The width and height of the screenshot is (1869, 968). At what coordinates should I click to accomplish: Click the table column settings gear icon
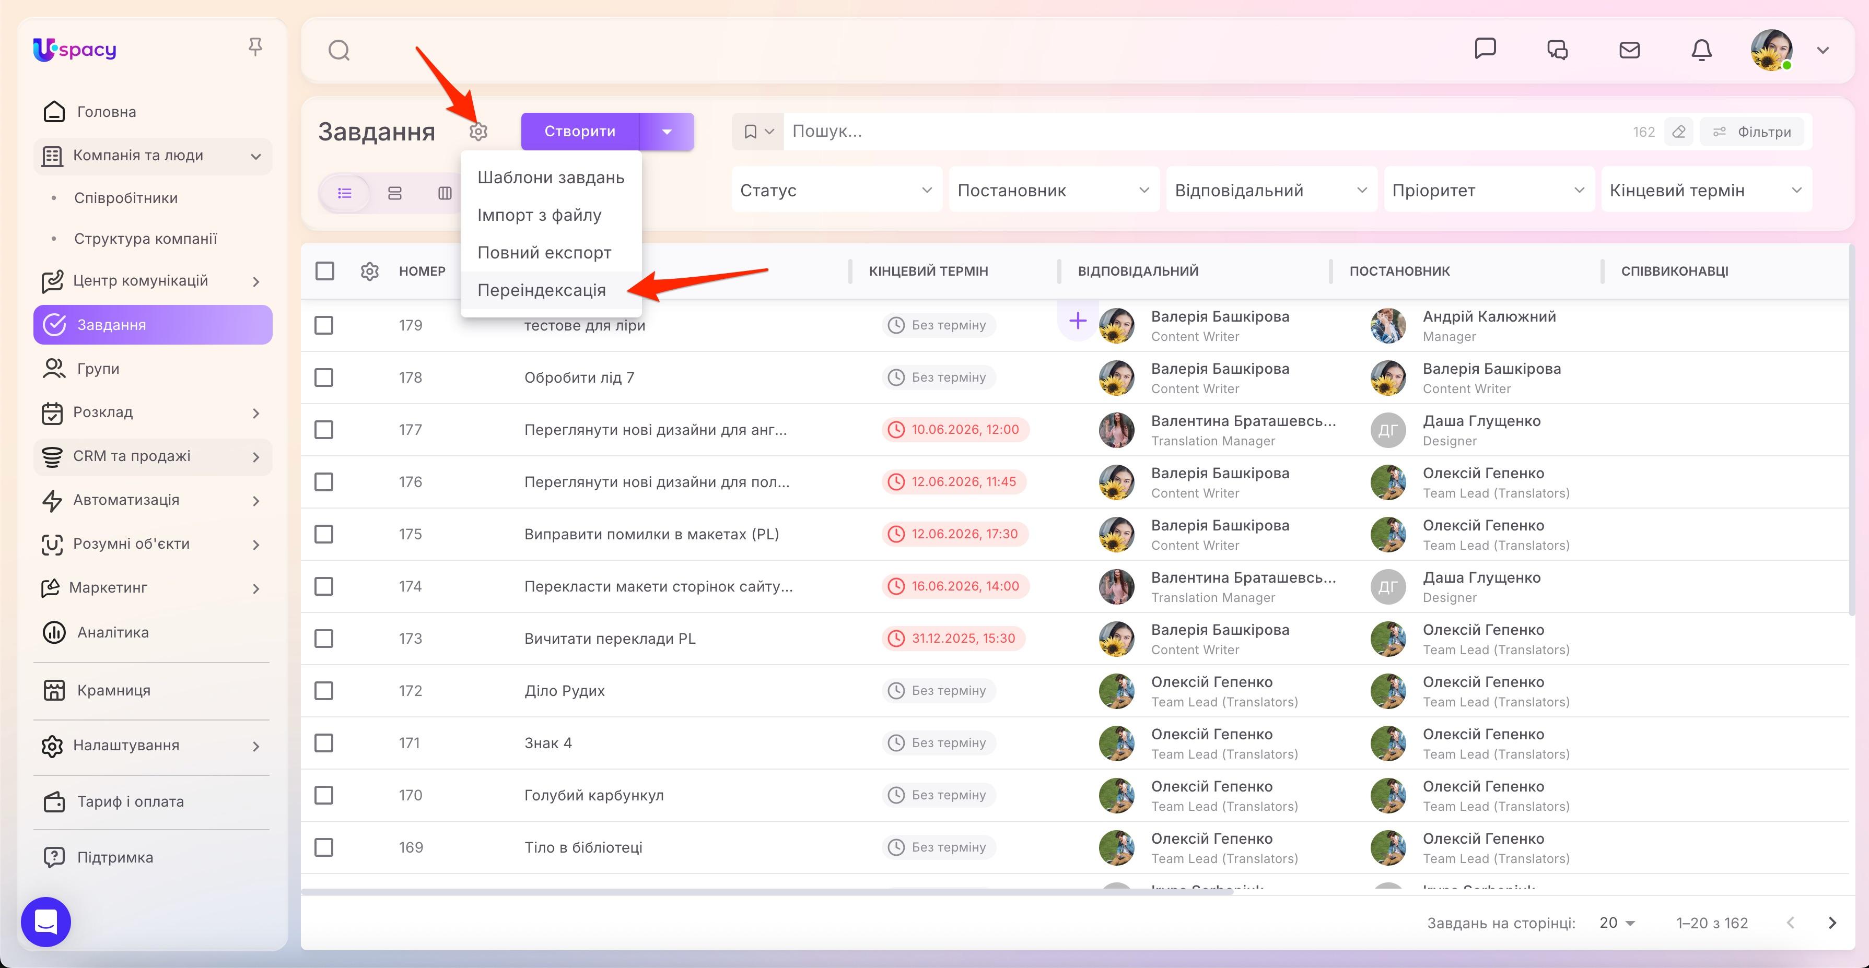point(369,271)
